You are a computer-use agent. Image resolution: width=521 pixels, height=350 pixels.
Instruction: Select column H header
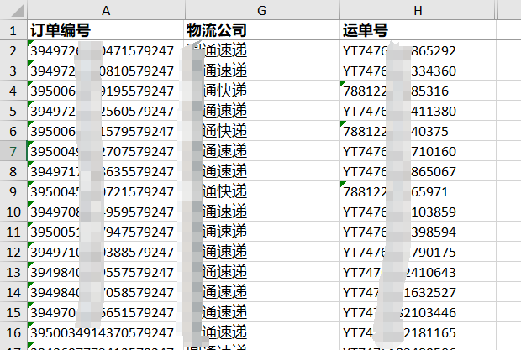point(418,10)
